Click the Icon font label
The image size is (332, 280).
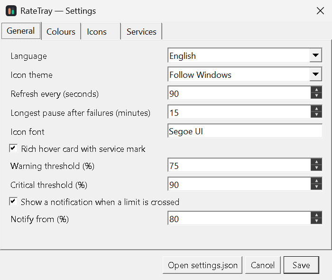(x=28, y=132)
